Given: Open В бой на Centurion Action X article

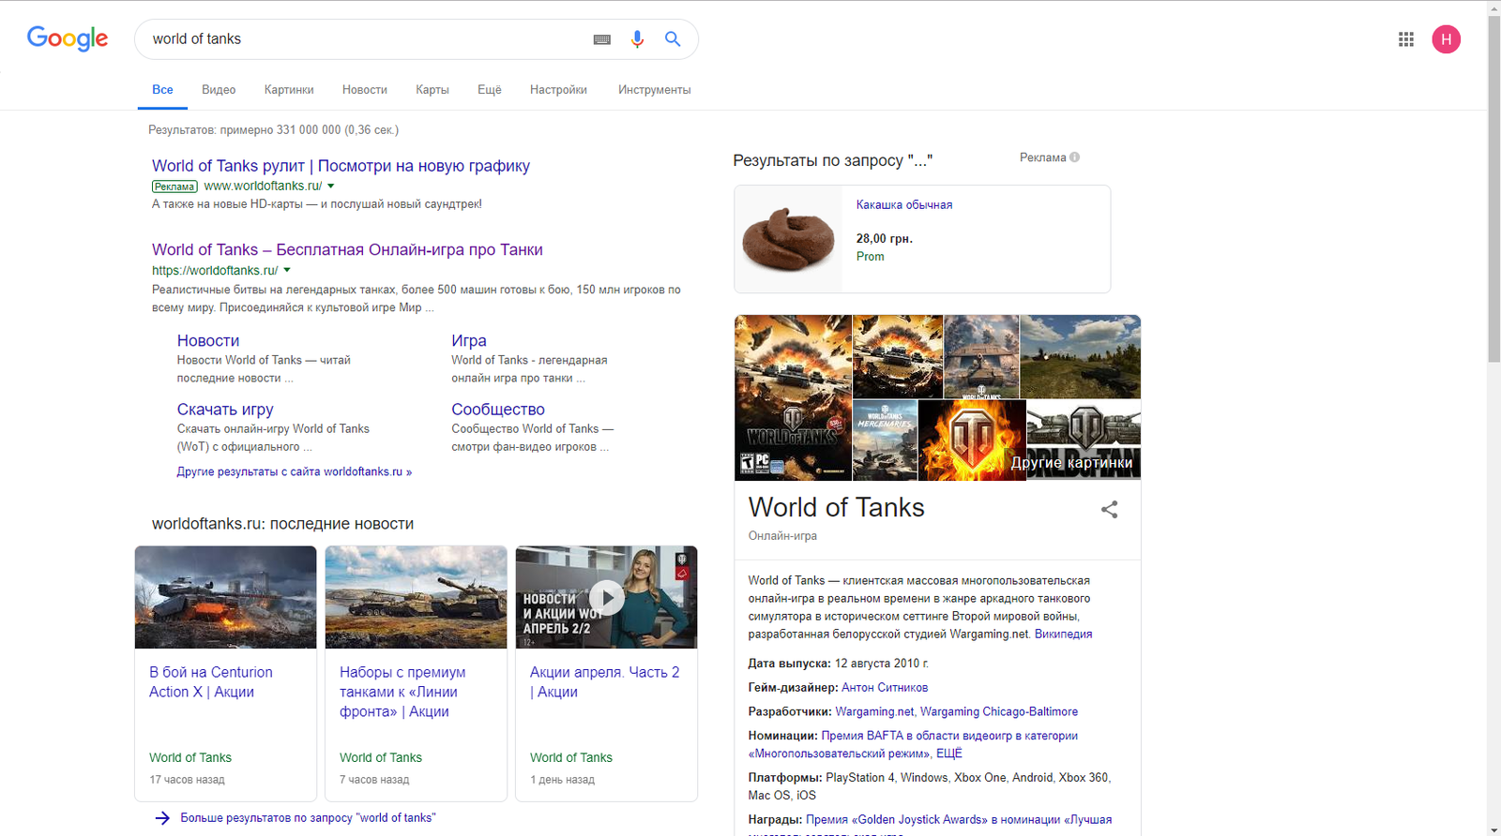Looking at the screenshot, I should point(211,682).
